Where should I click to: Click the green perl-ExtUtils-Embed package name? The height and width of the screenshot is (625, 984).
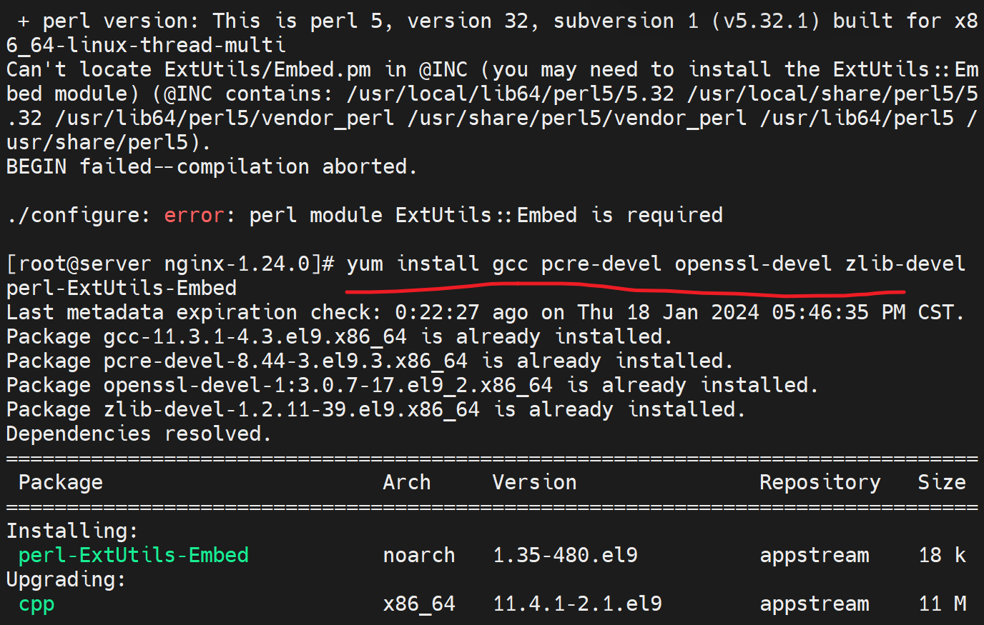tap(134, 555)
